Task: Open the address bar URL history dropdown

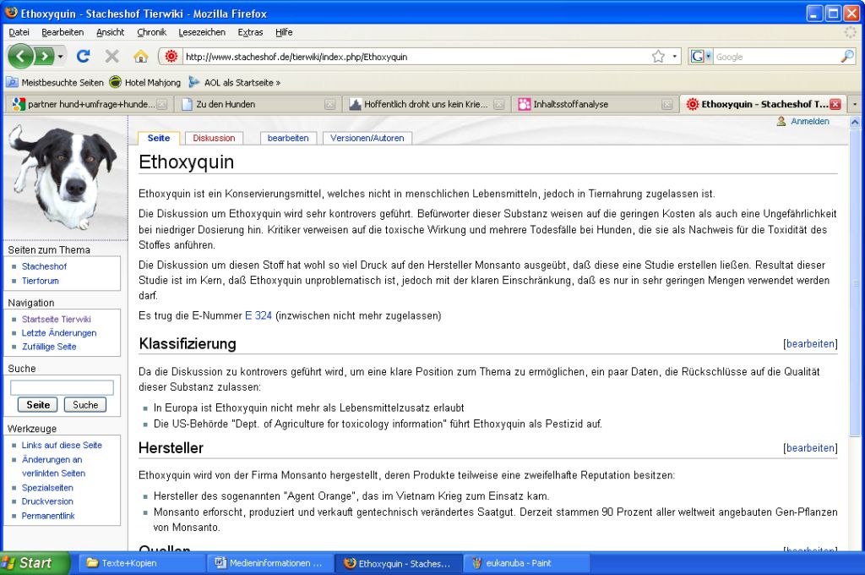Action: [674, 57]
